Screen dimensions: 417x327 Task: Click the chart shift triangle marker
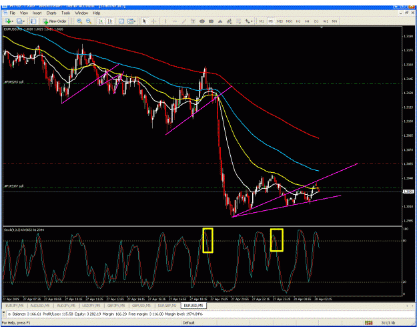(322, 27)
